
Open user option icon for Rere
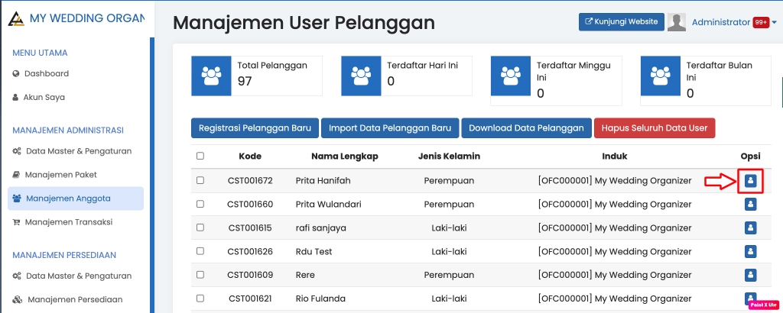750,275
